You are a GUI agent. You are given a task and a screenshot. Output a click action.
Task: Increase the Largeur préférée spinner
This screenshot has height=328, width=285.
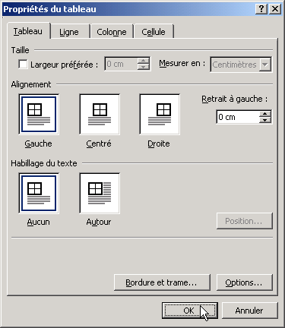pyautogui.click(x=144, y=61)
